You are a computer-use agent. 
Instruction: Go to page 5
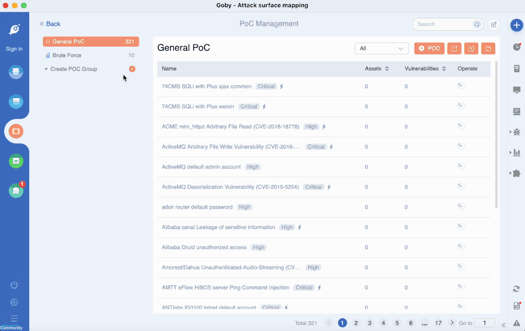(x=397, y=323)
